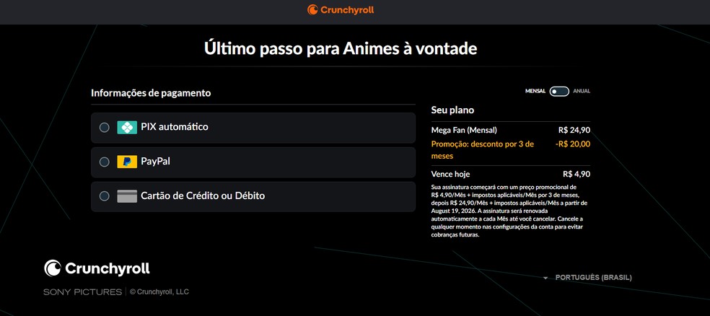Screen dimensions: 710x316
Task: Click the credit card icon
Action: [x=127, y=196]
